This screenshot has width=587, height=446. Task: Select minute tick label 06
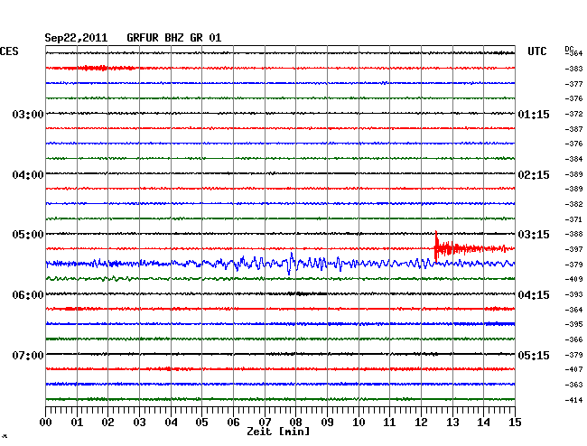233,423
